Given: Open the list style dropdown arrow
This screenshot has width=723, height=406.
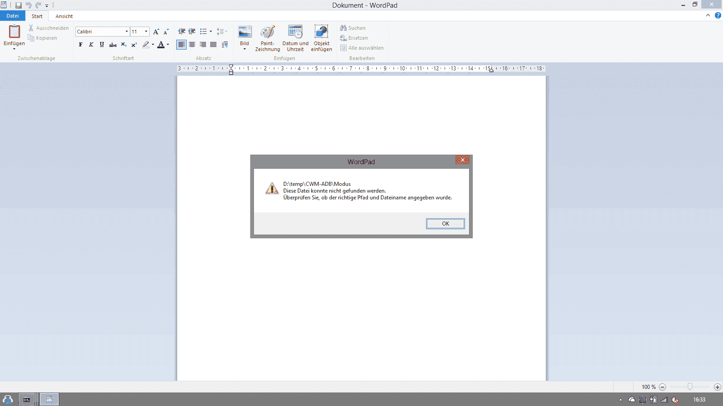Looking at the screenshot, I should [211, 32].
